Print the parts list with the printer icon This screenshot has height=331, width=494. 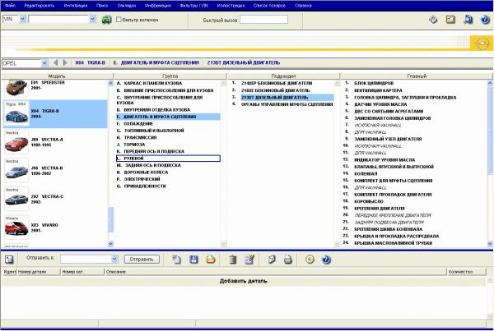pyautogui.click(x=288, y=260)
